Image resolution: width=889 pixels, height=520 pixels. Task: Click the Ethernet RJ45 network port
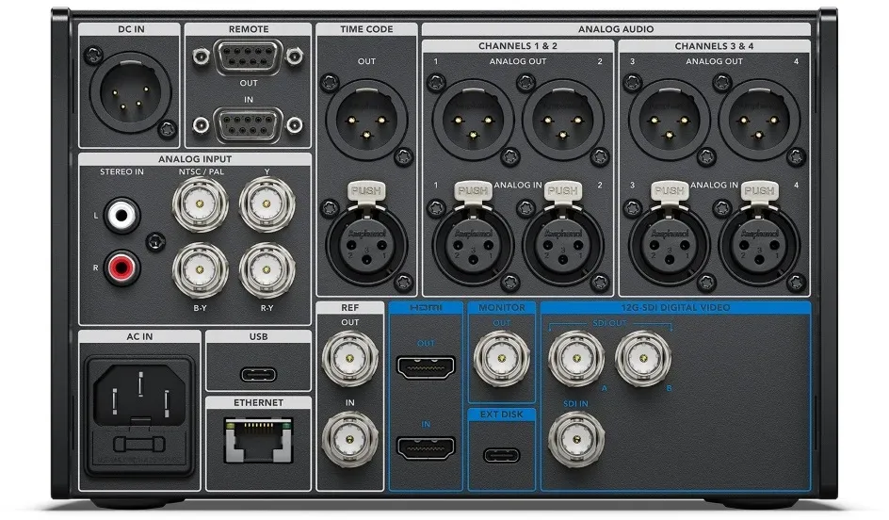click(x=259, y=440)
